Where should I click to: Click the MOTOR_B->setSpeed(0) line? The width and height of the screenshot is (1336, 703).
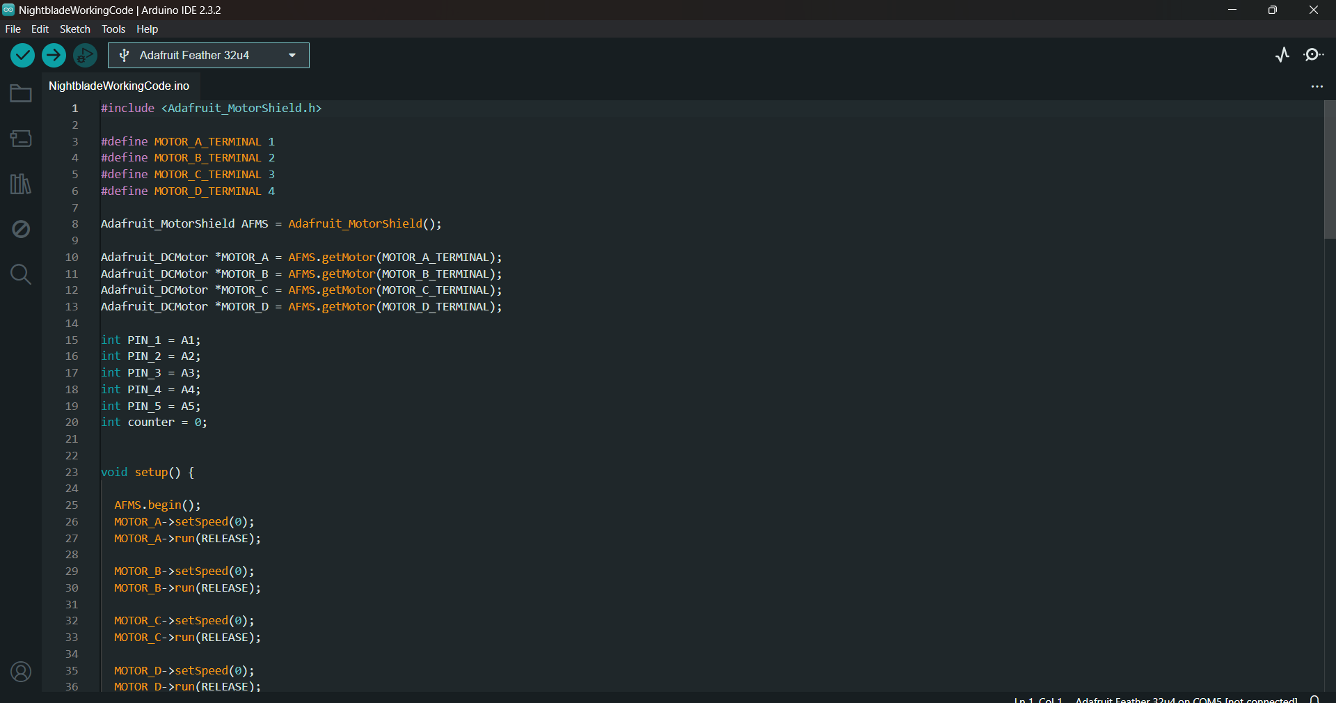click(x=184, y=571)
